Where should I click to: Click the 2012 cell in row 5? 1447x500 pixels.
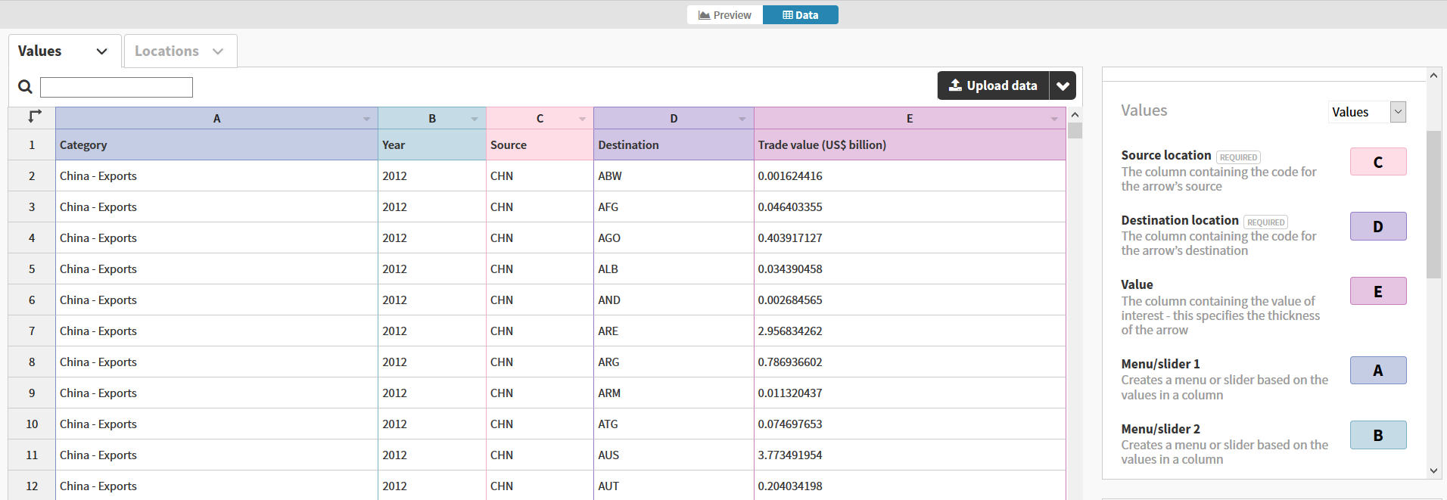[432, 269]
